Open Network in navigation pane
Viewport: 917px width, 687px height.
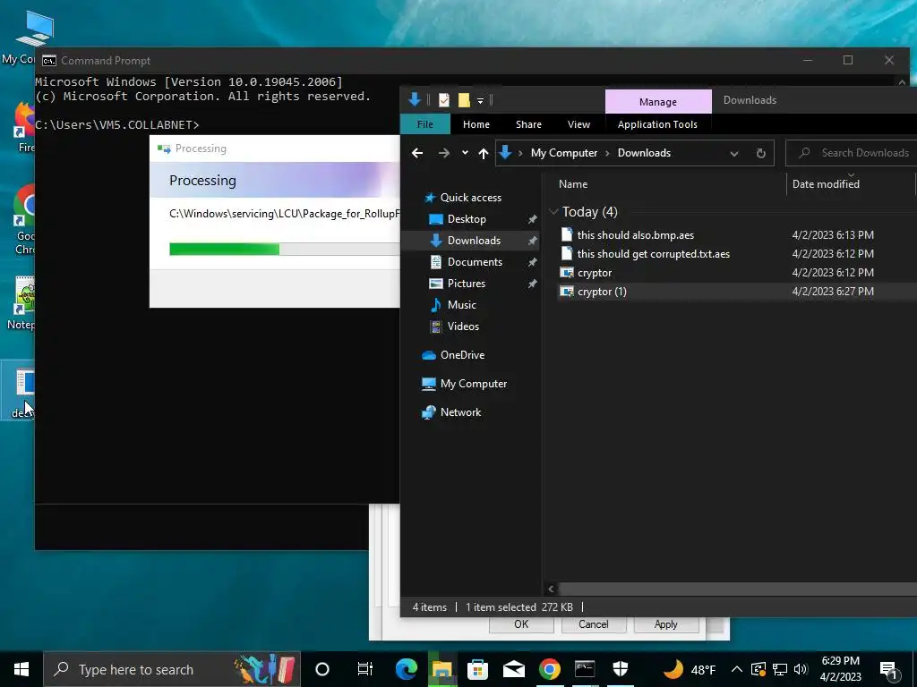(451, 412)
